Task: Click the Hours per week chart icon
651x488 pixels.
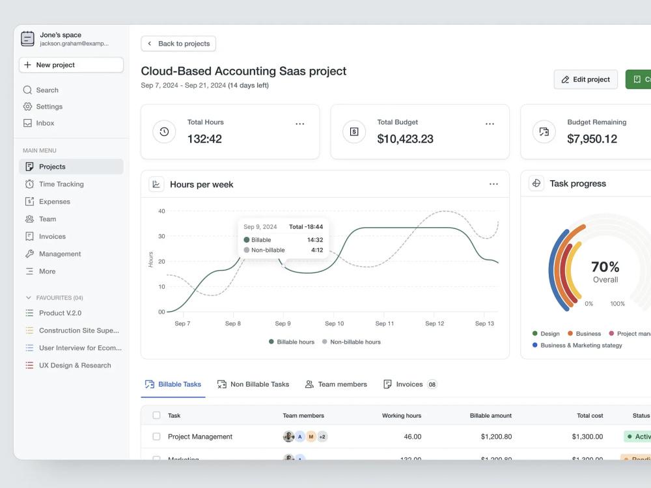Action: pos(156,184)
